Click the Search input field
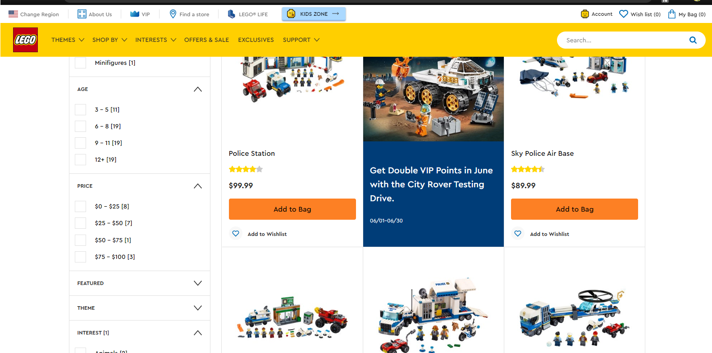712x353 pixels. [x=624, y=40]
